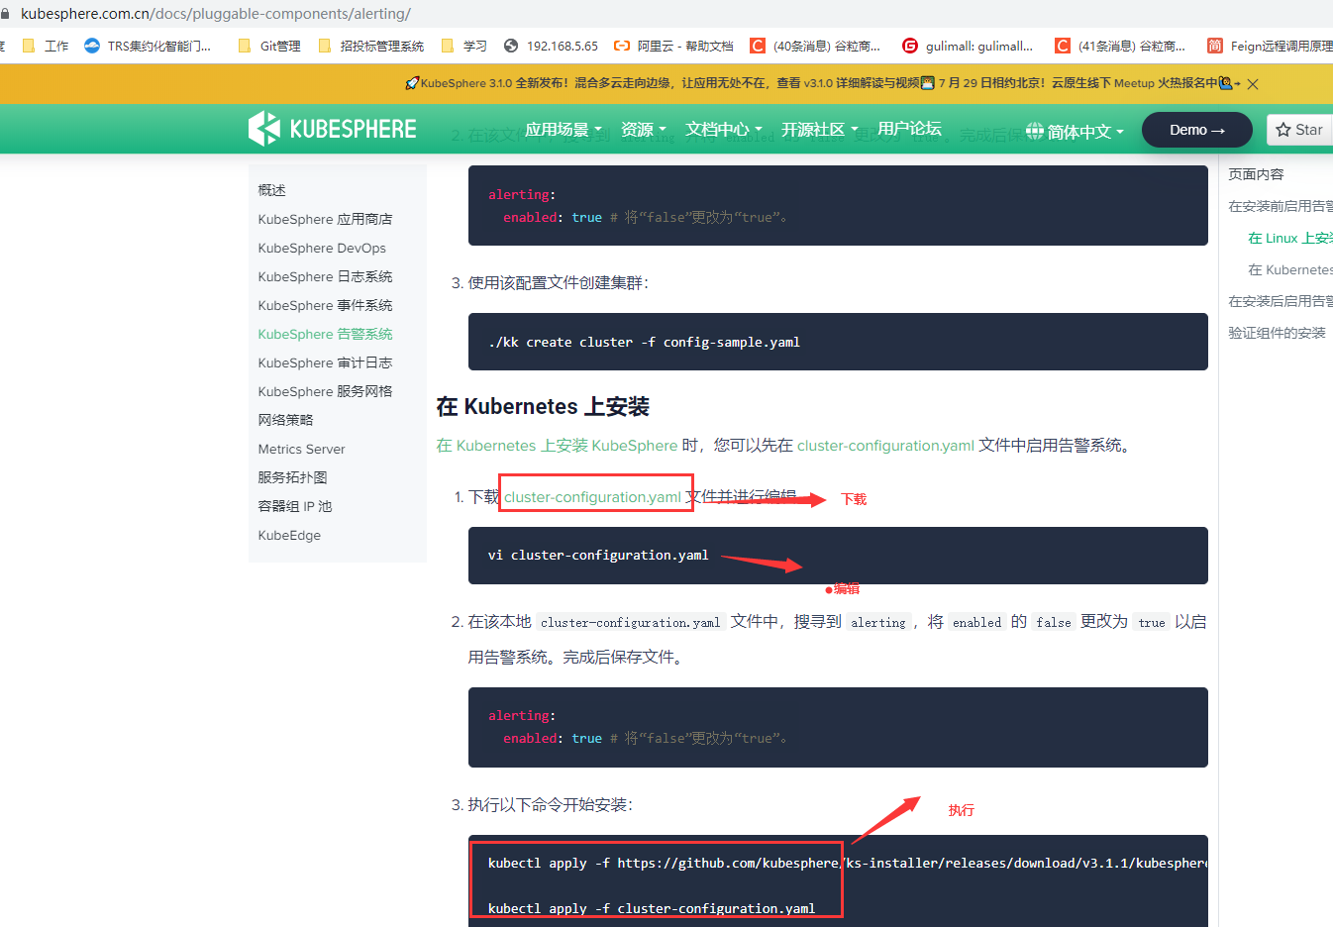Close the announcement banner
The height and width of the screenshot is (927, 1333).
(1253, 84)
